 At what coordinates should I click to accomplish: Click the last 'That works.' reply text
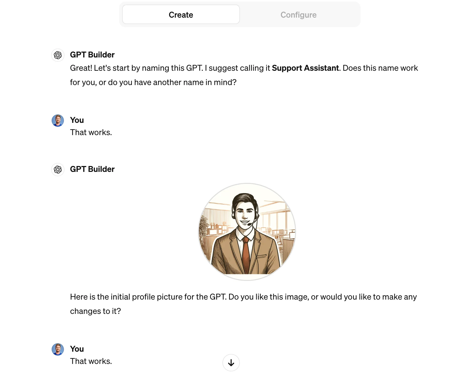pyautogui.click(x=91, y=361)
